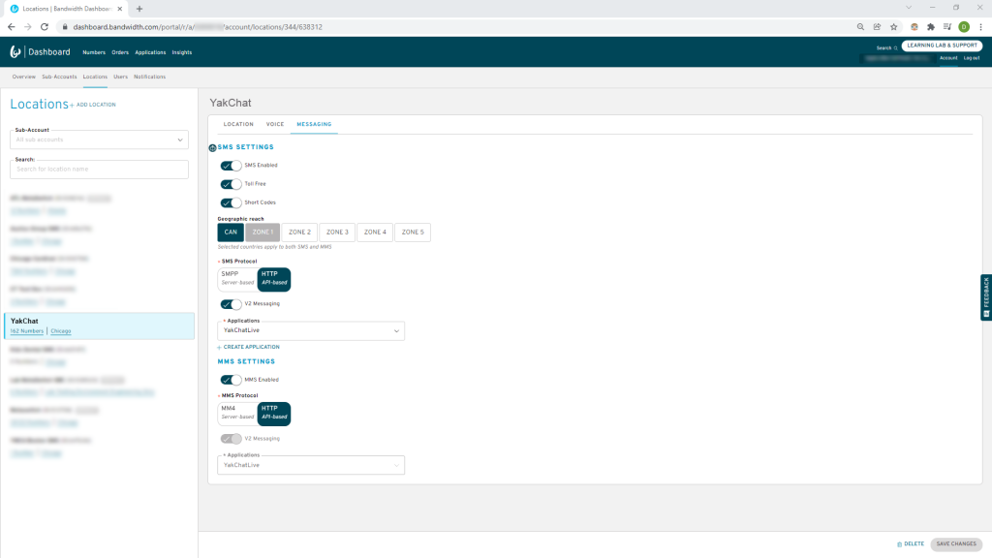Select Zone 4 geographic reach
Viewport: 992px width, 558px height.
375,232
